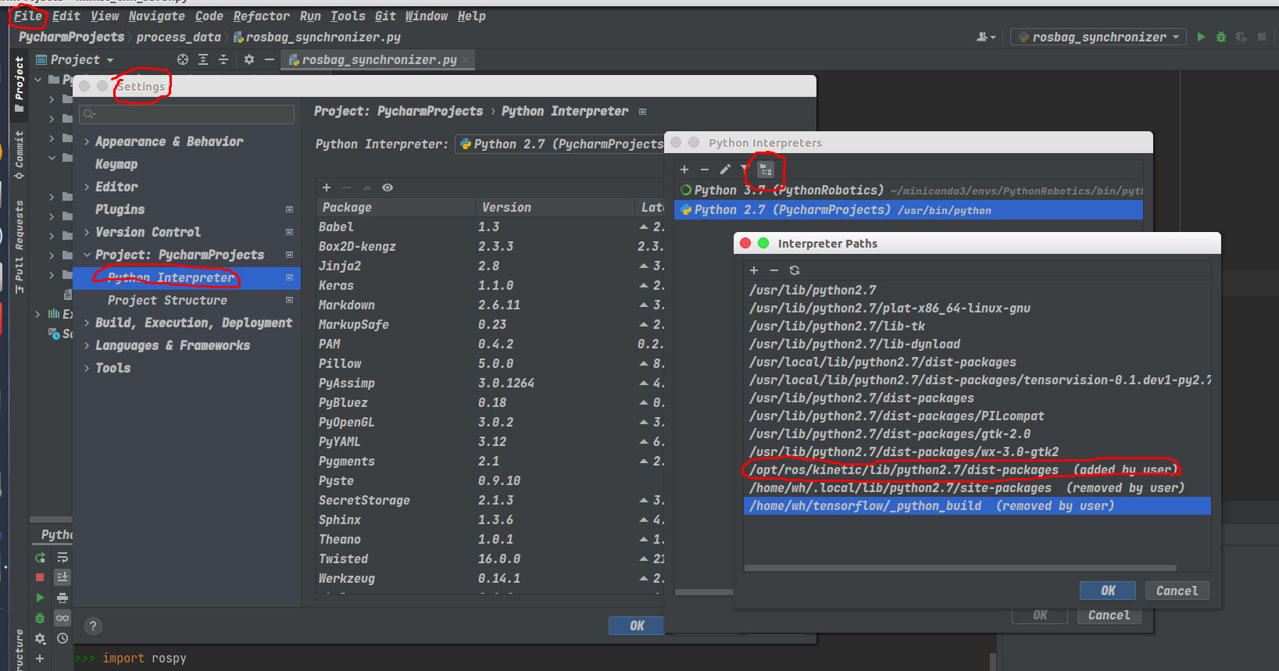Toggle soft-wrap icon in console toolbar
This screenshot has width=1279, height=671.
[x=63, y=558]
